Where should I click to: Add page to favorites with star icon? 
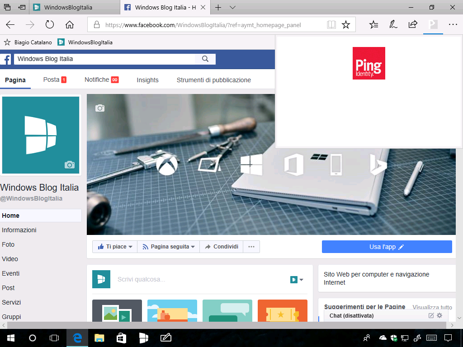346,25
